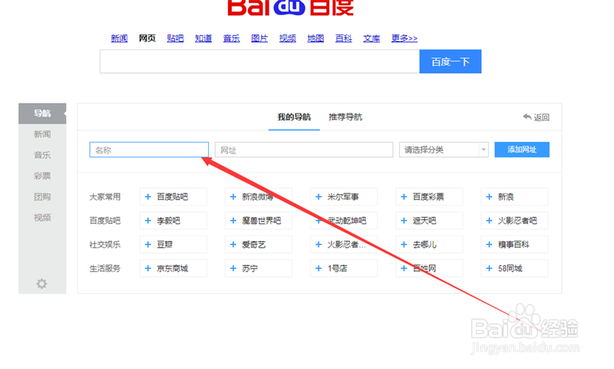Screen dimensions: 614x369
Task: Open the 地图 link above the search box
Action: (x=315, y=38)
